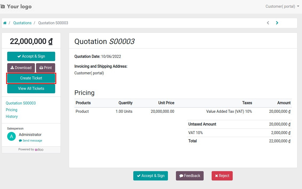Select the Pricing section link
Screen dimensions: 302x189
(11, 110)
